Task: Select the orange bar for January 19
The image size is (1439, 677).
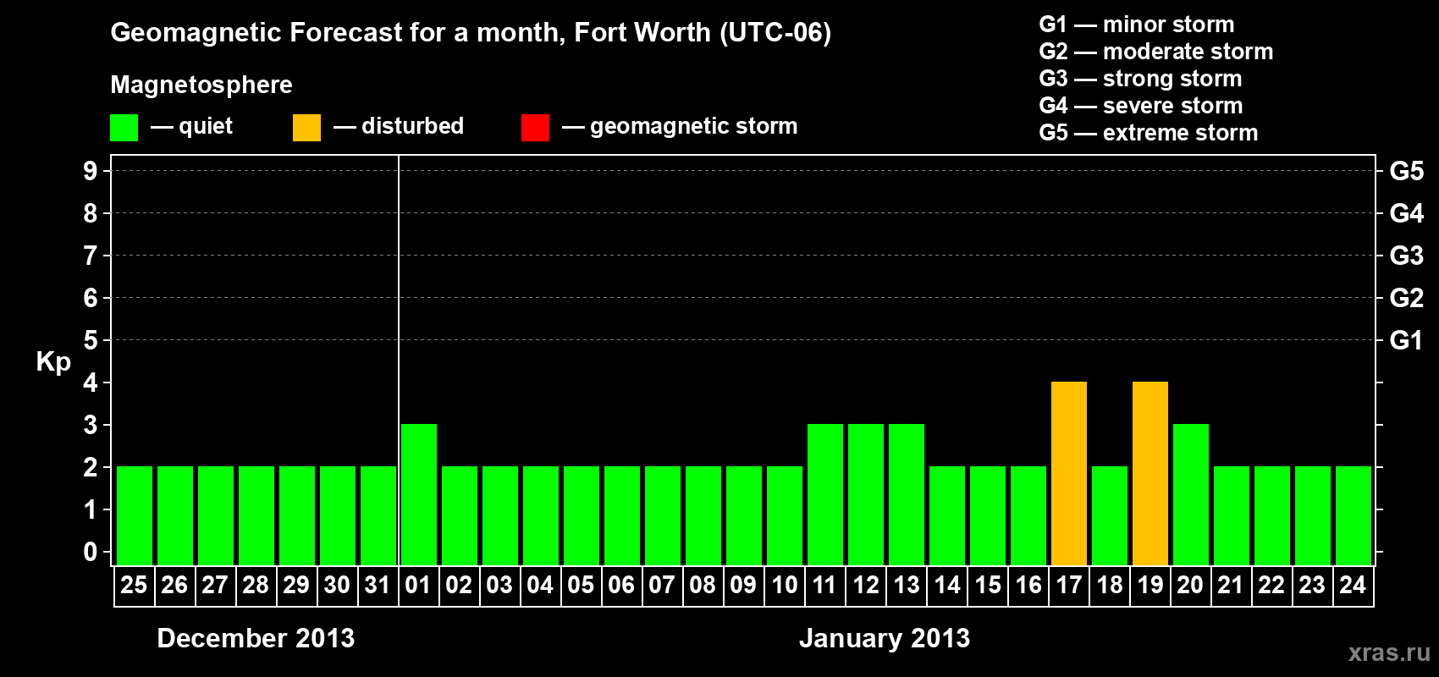Action: [x=1150, y=473]
